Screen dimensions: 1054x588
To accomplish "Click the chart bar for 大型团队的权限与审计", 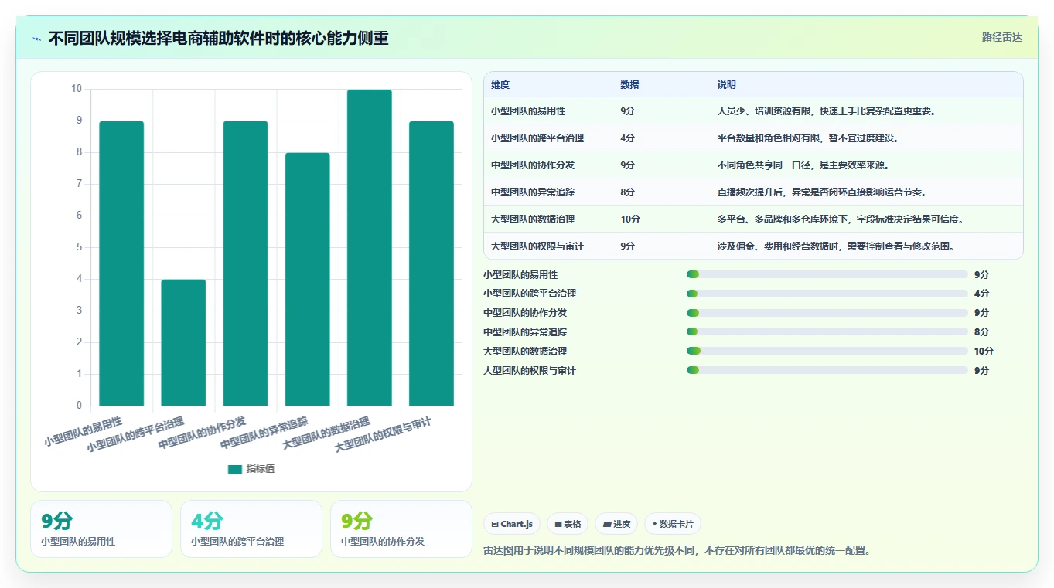I will click(431, 263).
